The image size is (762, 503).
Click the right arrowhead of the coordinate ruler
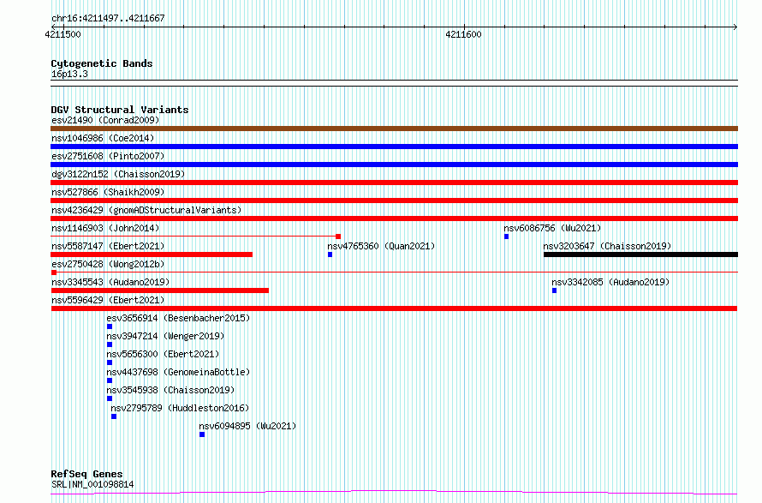coord(735,27)
